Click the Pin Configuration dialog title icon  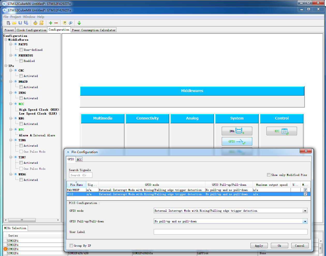[x=68, y=152]
